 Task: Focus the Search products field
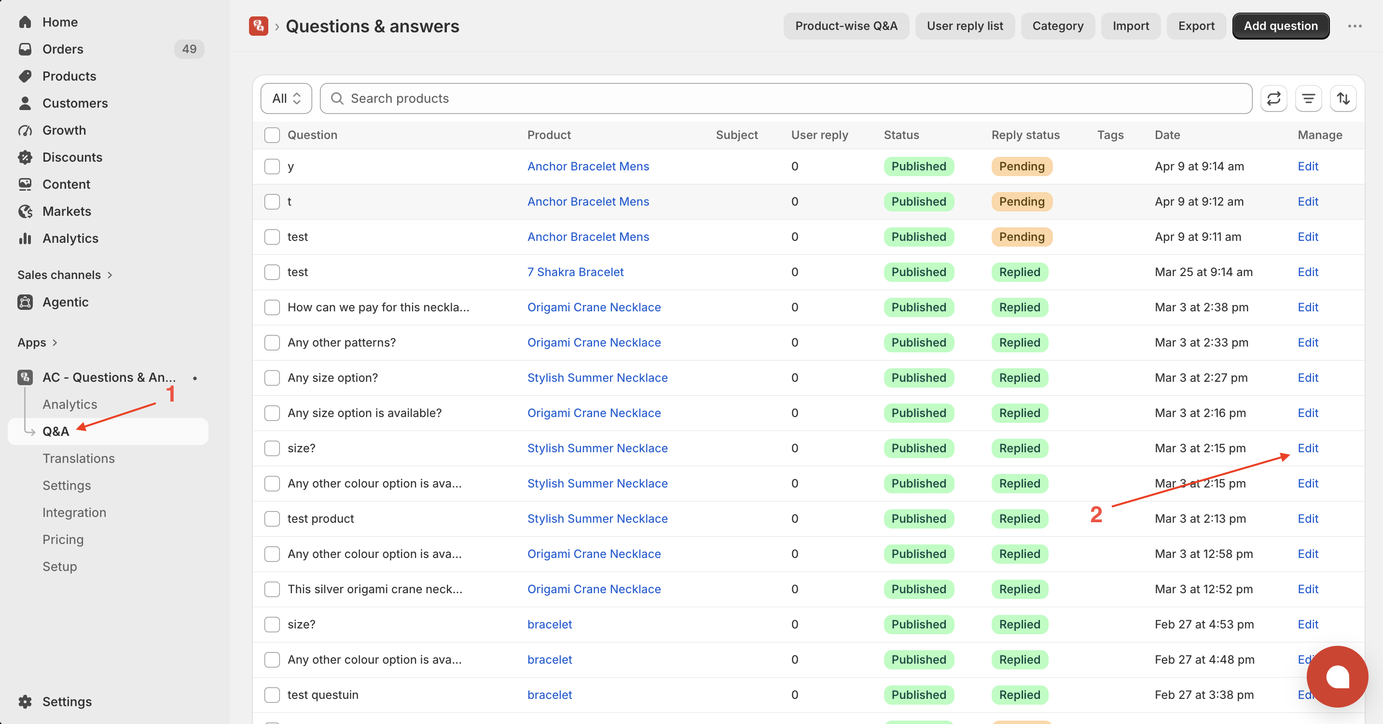[786, 98]
